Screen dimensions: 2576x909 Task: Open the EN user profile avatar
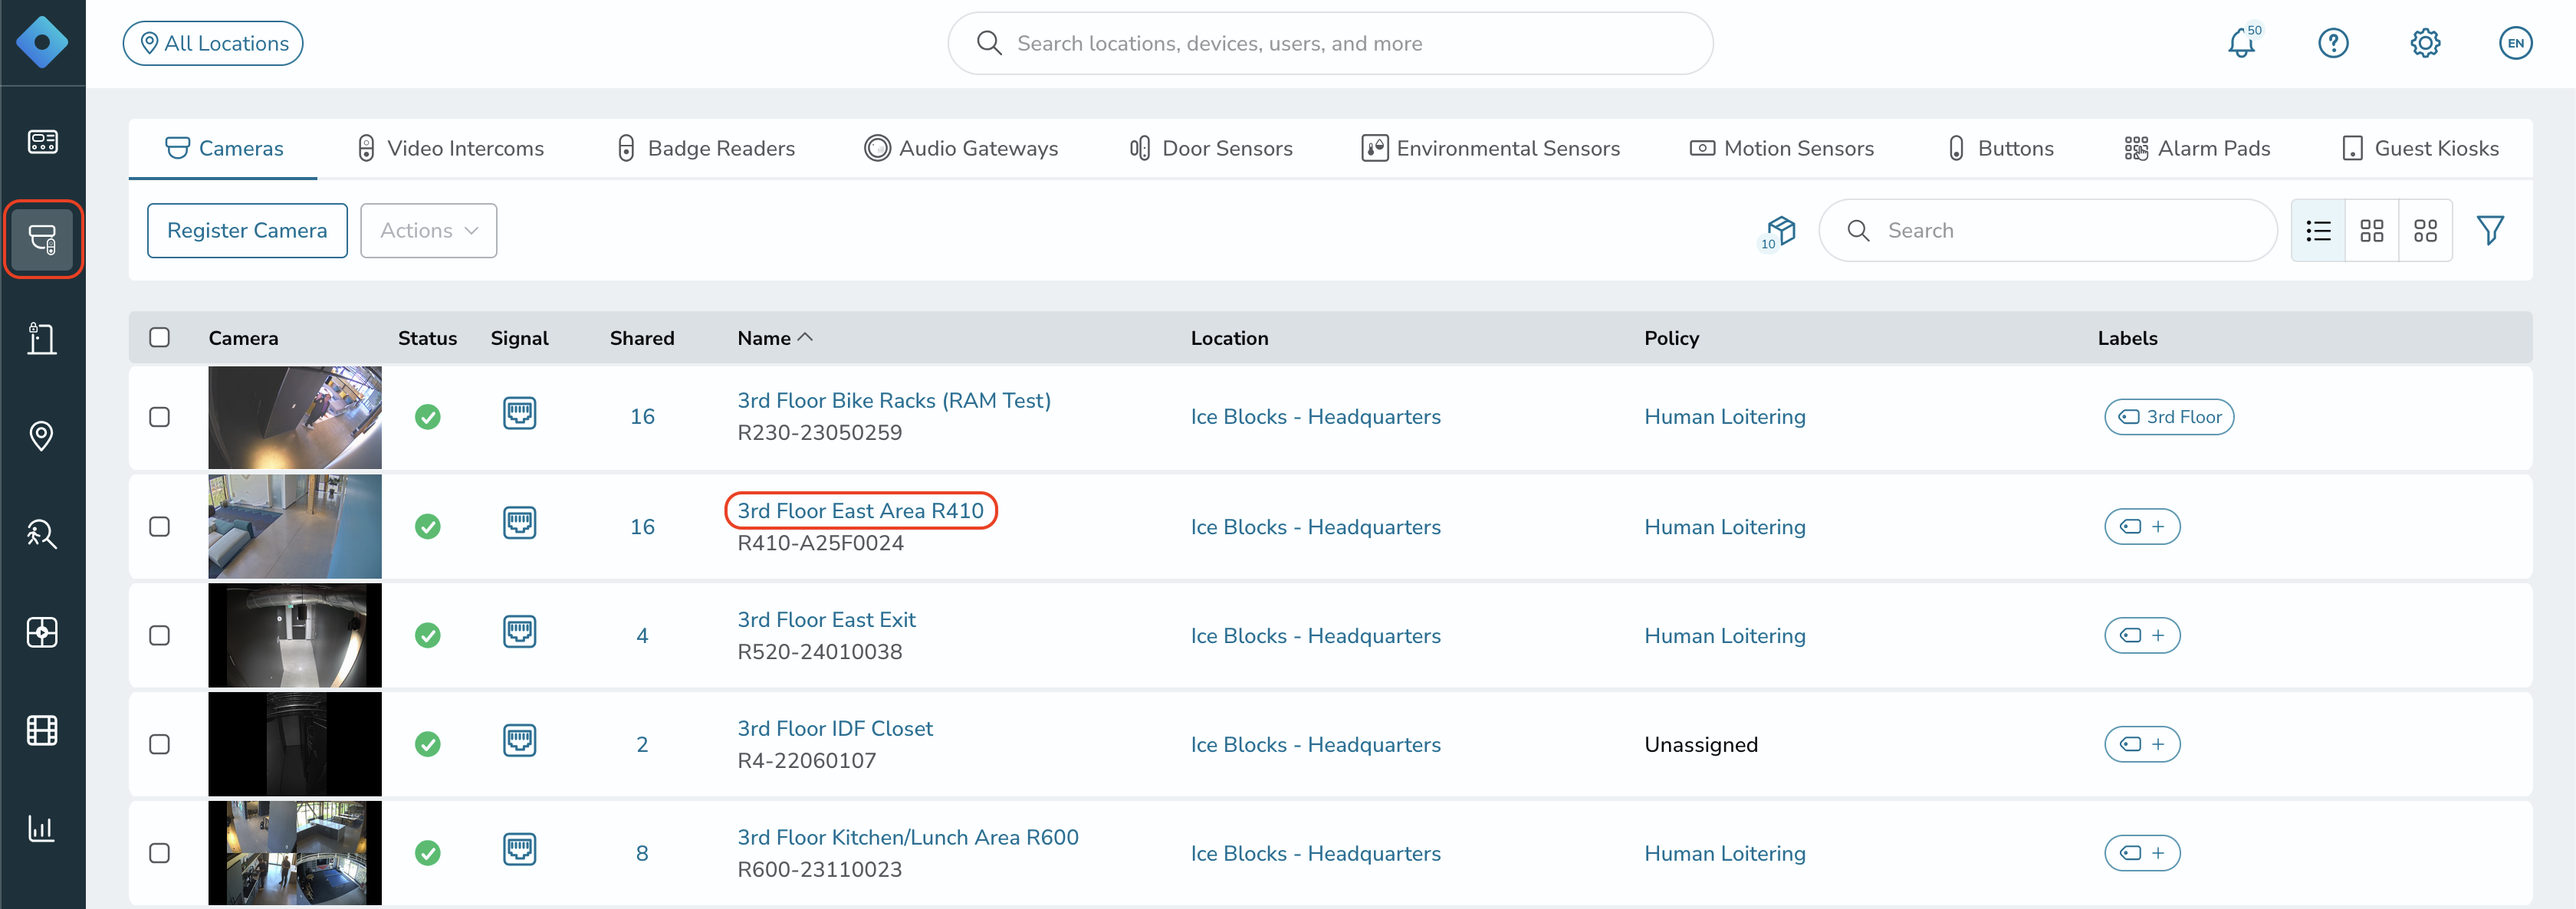click(2515, 43)
